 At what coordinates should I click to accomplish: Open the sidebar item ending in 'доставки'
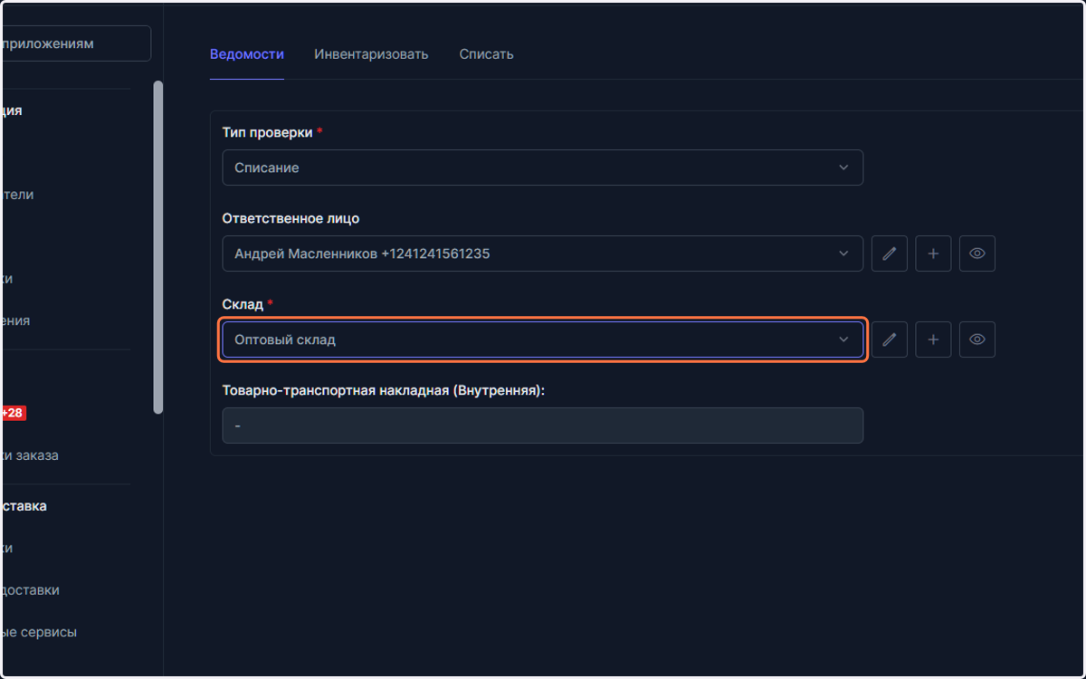click(33, 590)
